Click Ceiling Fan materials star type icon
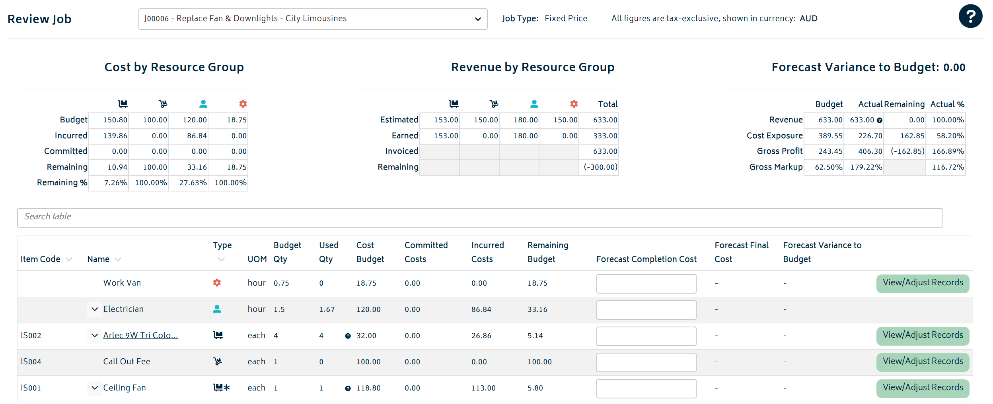 pyautogui.click(x=222, y=387)
